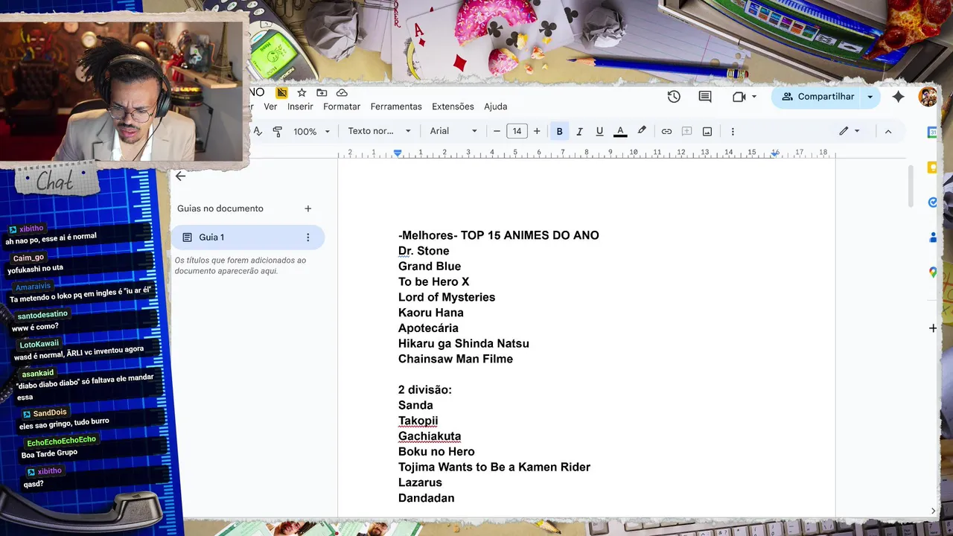Click the Compartilhar button
Image resolution: width=953 pixels, height=536 pixels.
pyautogui.click(x=817, y=97)
